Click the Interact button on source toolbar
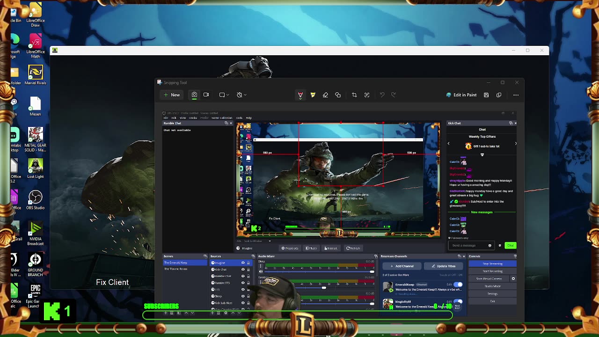The image size is (599, 337). [331, 248]
